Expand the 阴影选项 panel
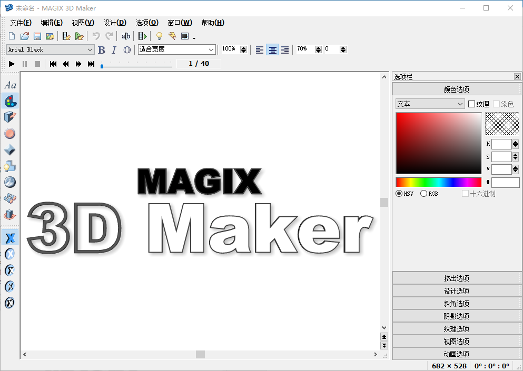This screenshot has height=371, width=523. [x=456, y=316]
